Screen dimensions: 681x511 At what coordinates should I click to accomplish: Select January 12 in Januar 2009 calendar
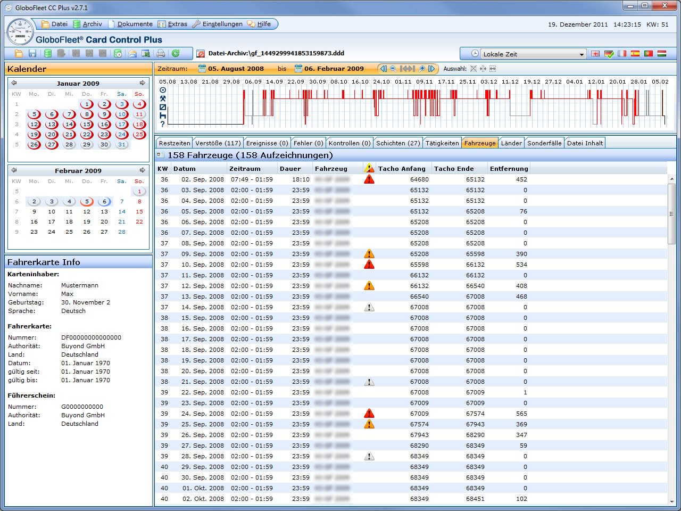coord(34,124)
